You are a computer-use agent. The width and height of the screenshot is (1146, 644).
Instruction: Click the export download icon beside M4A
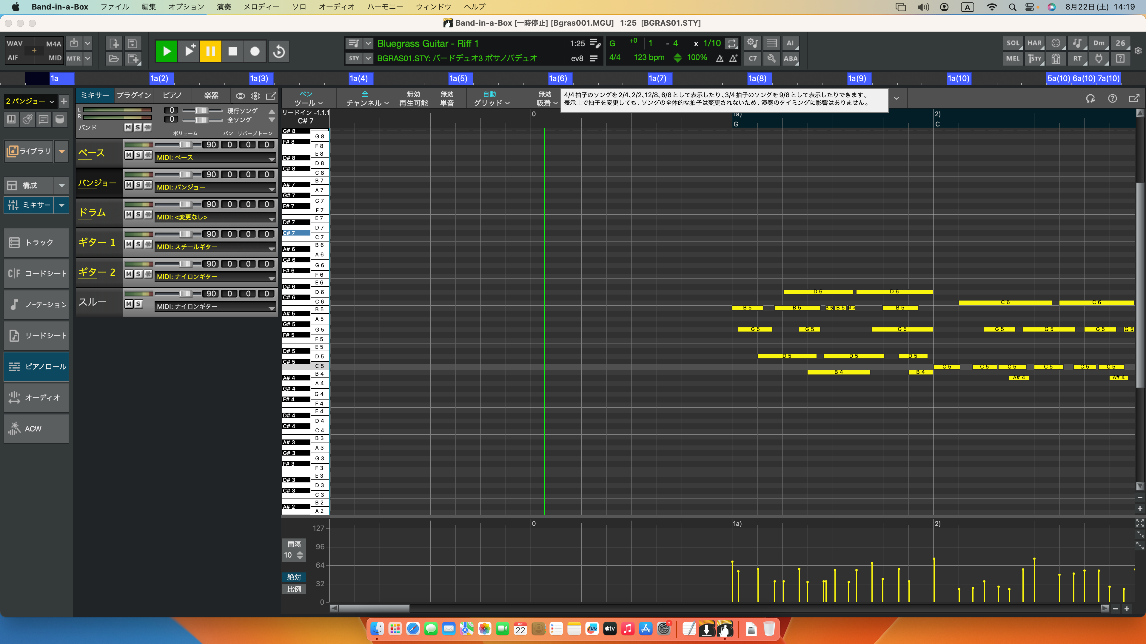[74, 43]
